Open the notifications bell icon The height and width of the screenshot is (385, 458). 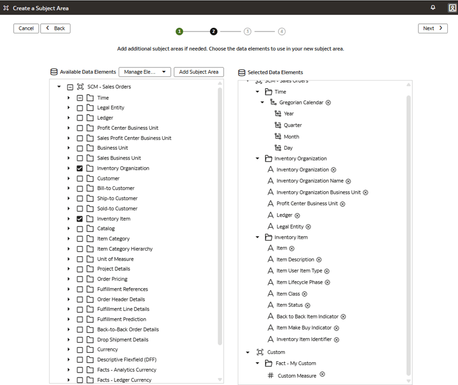(434, 7)
